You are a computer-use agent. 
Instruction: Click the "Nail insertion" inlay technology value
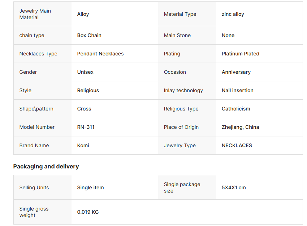238,90
